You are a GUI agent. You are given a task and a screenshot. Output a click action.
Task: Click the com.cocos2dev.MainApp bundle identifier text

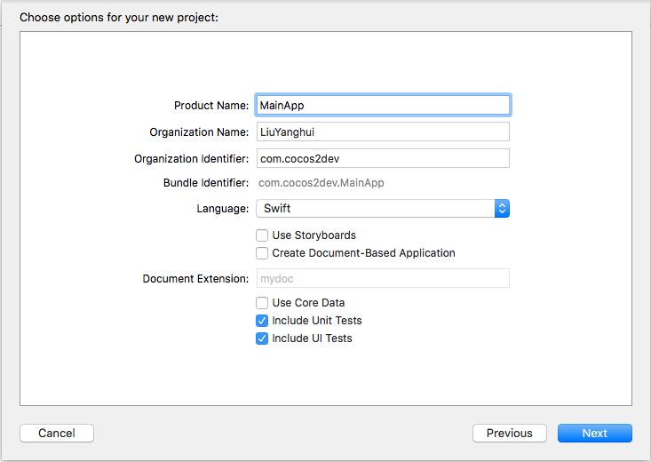[x=322, y=183]
